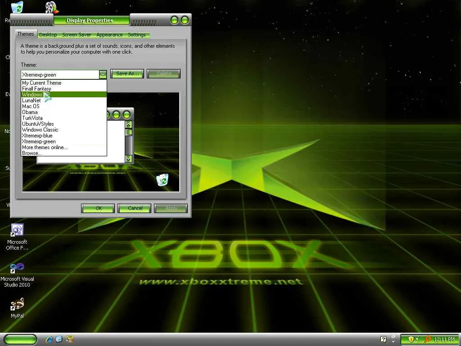Select the 'Browse...' list entry
Viewport: 461px width, 346px height.
(64, 153)
